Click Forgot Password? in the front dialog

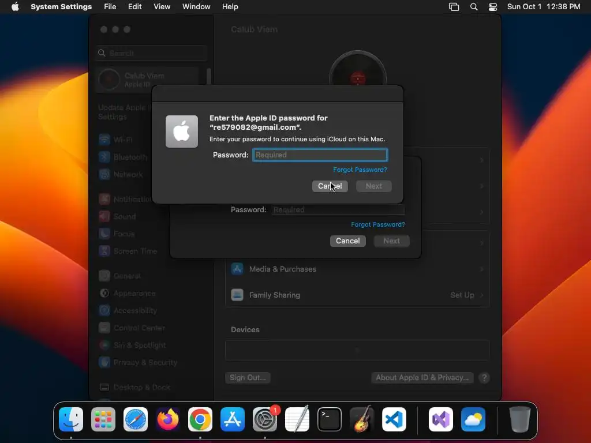[360, 170]
